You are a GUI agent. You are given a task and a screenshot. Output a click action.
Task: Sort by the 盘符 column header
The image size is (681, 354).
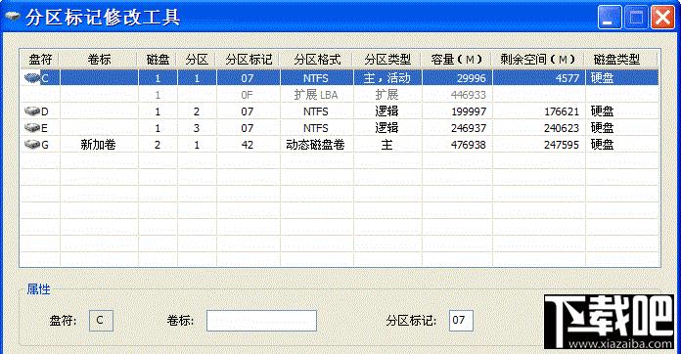click(x=39, y=59)
